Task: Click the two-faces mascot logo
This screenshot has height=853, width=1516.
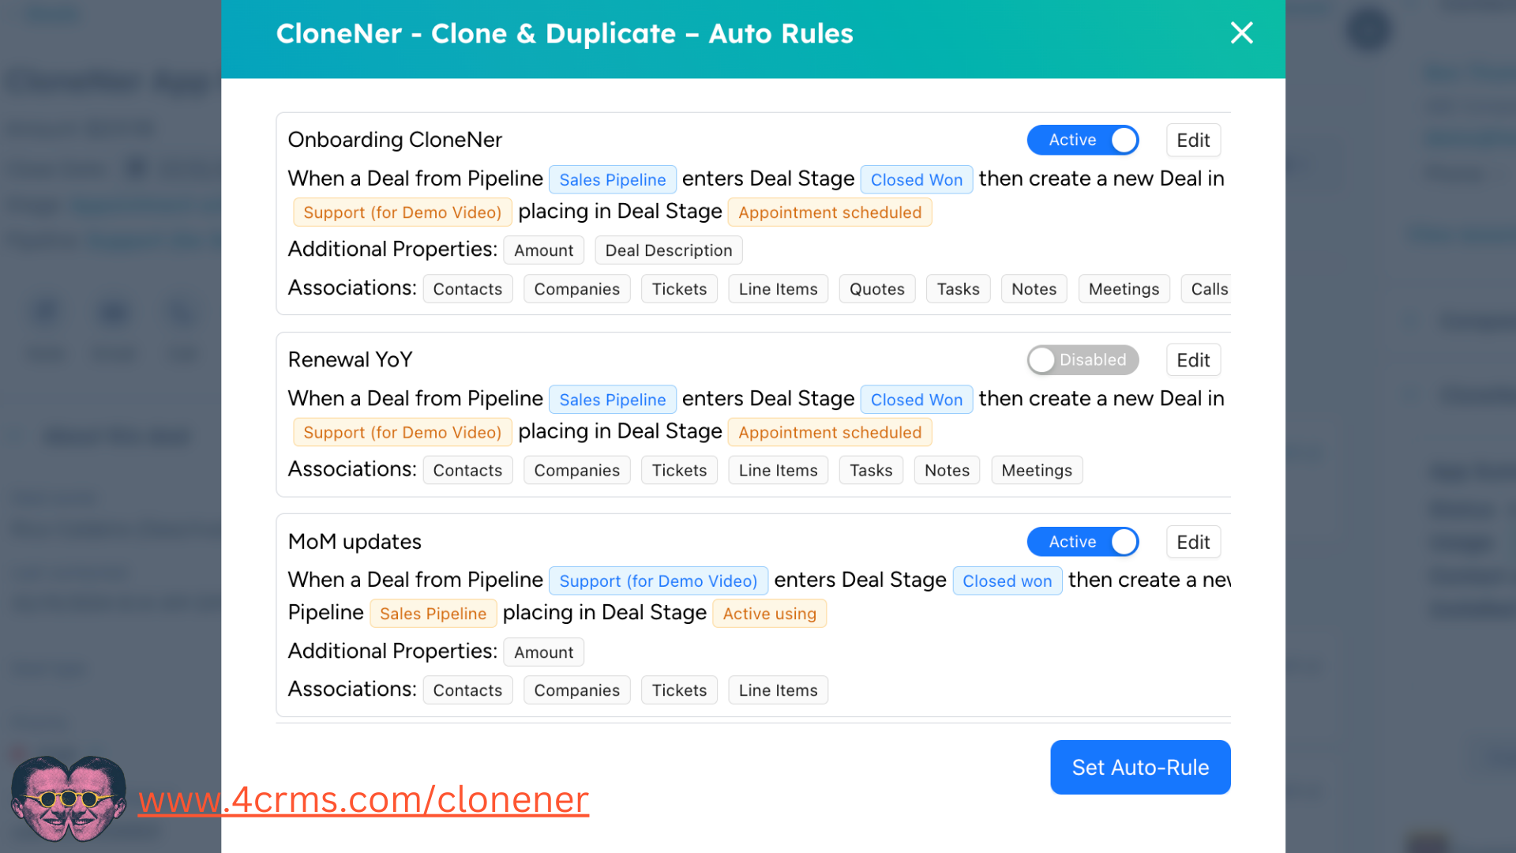Action: 69,798
